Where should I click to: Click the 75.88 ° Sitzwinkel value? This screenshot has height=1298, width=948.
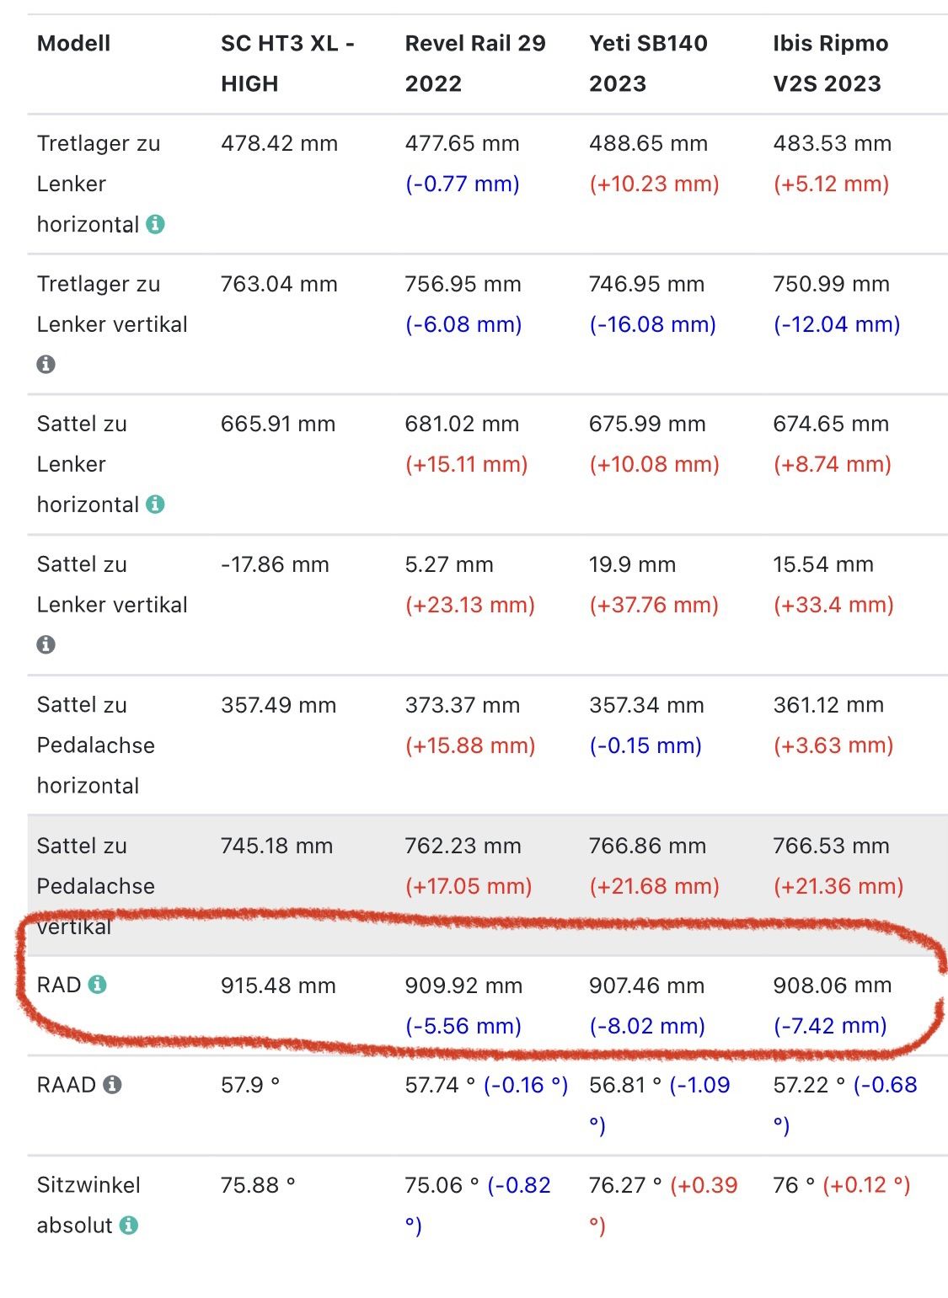point(258,1185)
